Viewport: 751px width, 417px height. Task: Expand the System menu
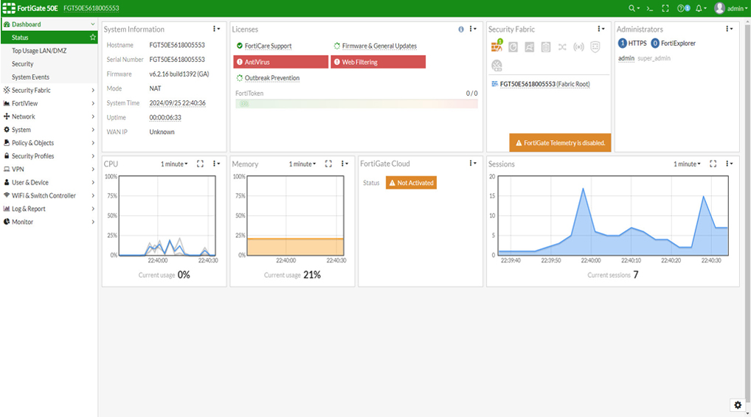tap(49, 130)
